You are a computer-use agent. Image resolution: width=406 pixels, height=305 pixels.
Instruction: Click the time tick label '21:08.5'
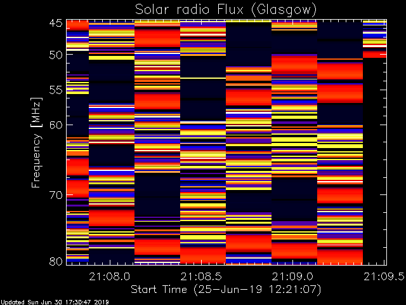point(201,277)
